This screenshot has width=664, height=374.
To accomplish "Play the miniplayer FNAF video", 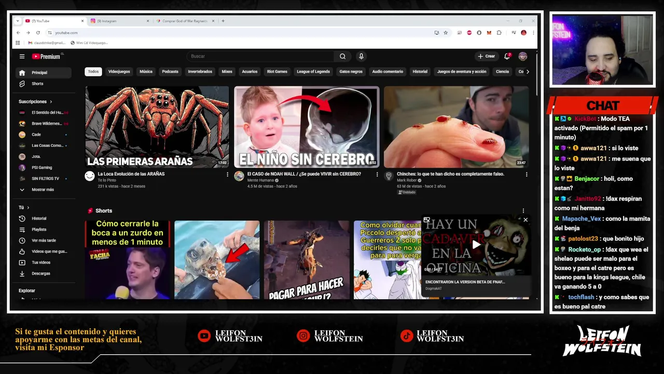I will (476, 245).
